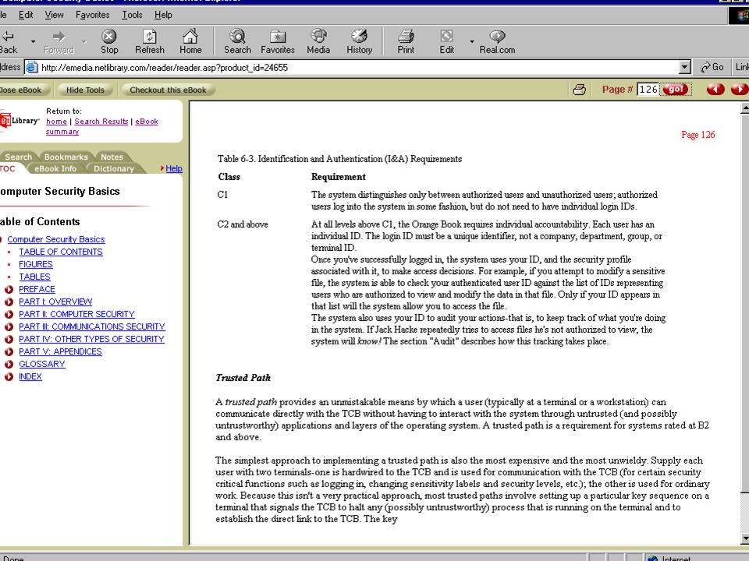749x561 pixels.
Task: Open the Favorites menu in menu bar
Action: 93,15
